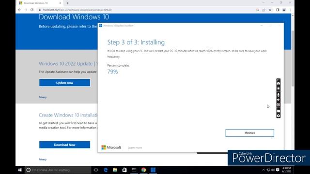This screenshot has width=310, height=174.
Task: Click the webcam icon in recorder toolbar
Action: coord(279,105)
